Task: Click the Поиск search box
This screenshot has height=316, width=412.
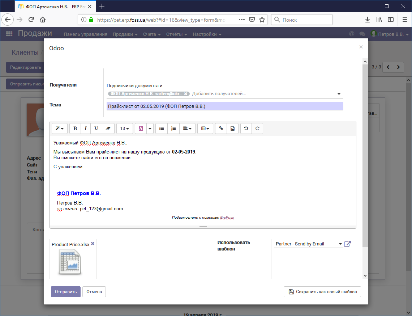Action: coord(302,20)
